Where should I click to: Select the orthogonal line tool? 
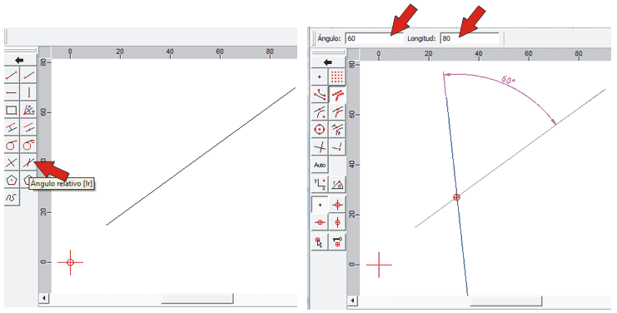[x=12, y=162]
